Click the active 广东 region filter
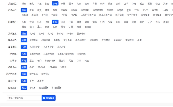 (55, 22)
